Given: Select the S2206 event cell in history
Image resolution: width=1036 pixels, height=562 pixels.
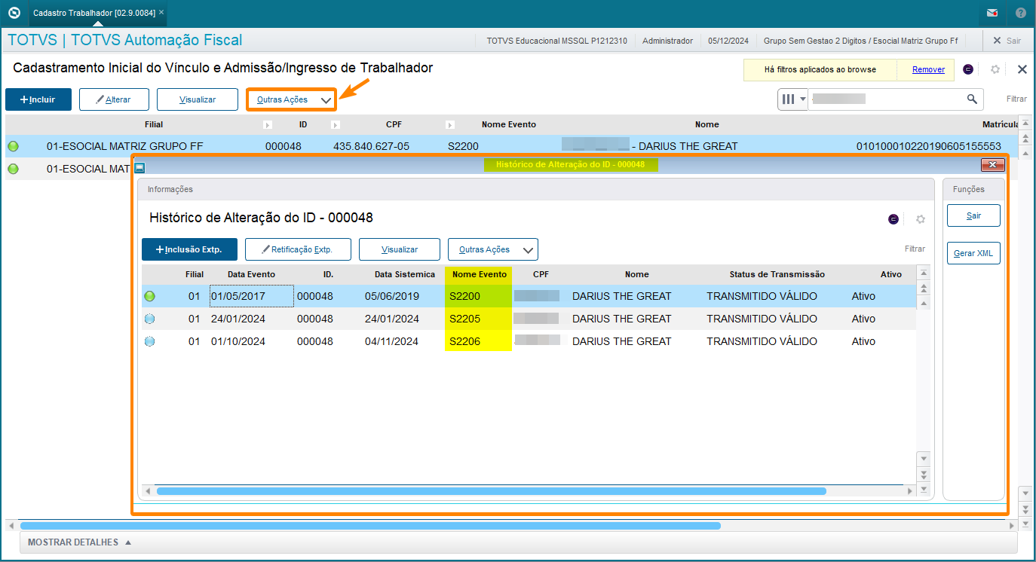Looking at the screenshot, I should pos(478,341).
